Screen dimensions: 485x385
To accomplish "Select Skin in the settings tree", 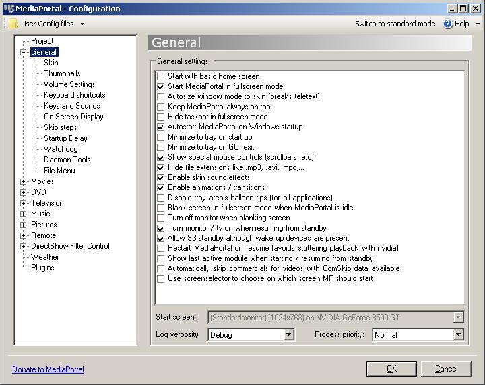I will pos(51,63).
